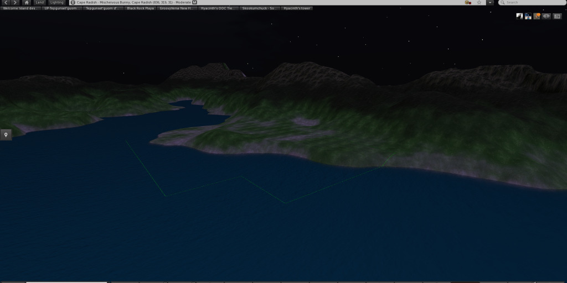Expand the location history dropdown arrow

click(x=490, y=2)
